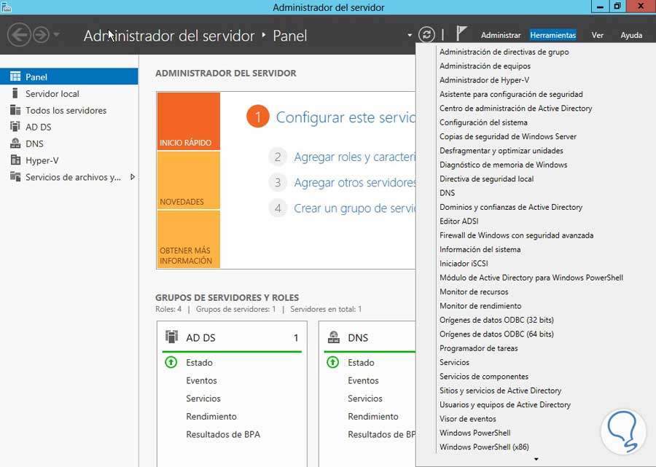Click the AD DS role tile icon
The width and height of the screenshot is (656, 467).
tap(171, 337)
